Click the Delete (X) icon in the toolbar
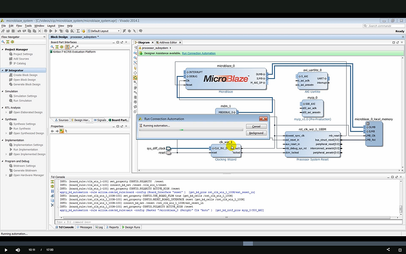 pyautogui.click(x=39, y=31)
